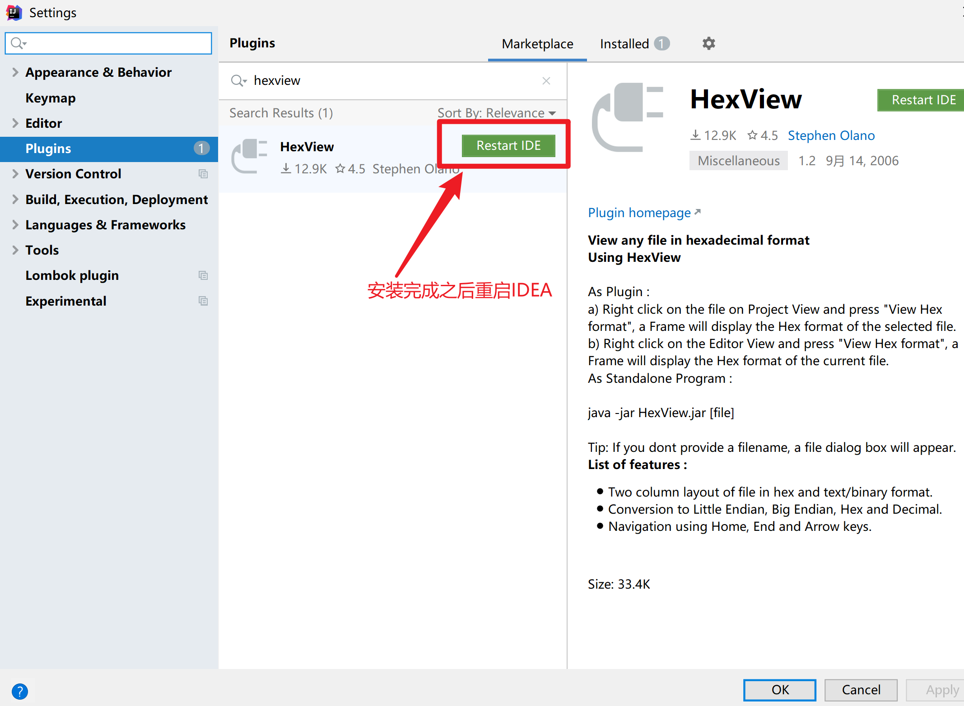This screenshot has width=964, height=706.
Task: Open the plugins gear settings menu
Action: 708,43
